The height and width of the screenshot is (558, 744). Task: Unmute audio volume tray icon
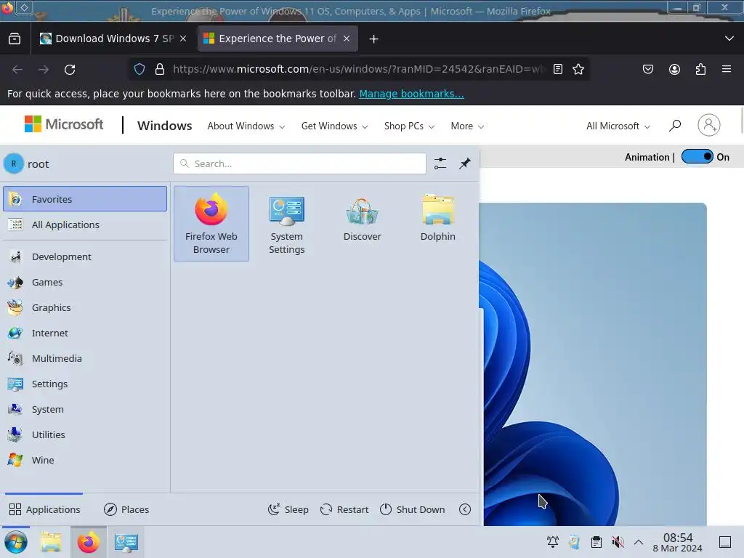tap(618, 542)
